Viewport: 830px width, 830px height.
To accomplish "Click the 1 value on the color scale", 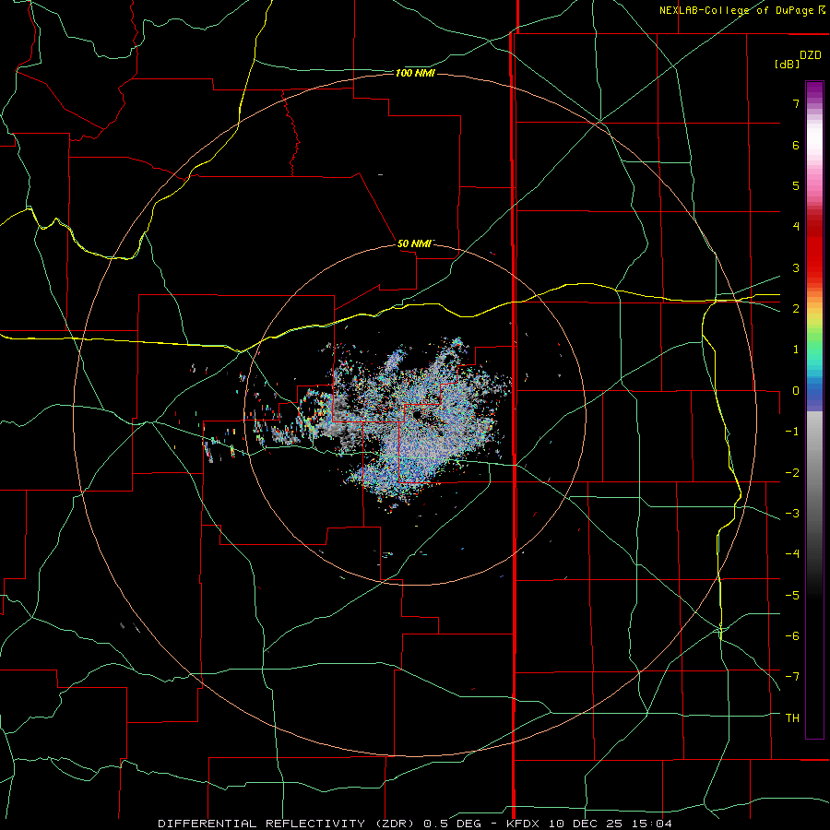I will point(796,350).
